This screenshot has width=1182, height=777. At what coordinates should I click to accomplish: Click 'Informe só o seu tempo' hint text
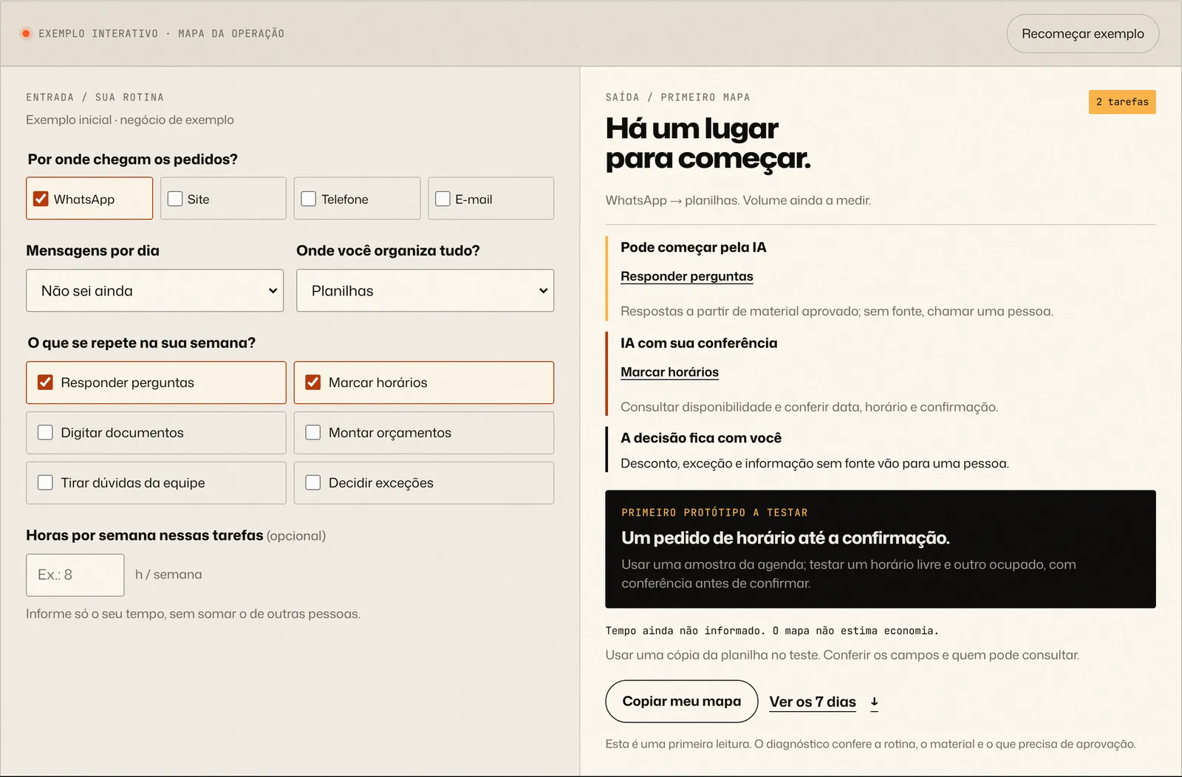[193, 614]
